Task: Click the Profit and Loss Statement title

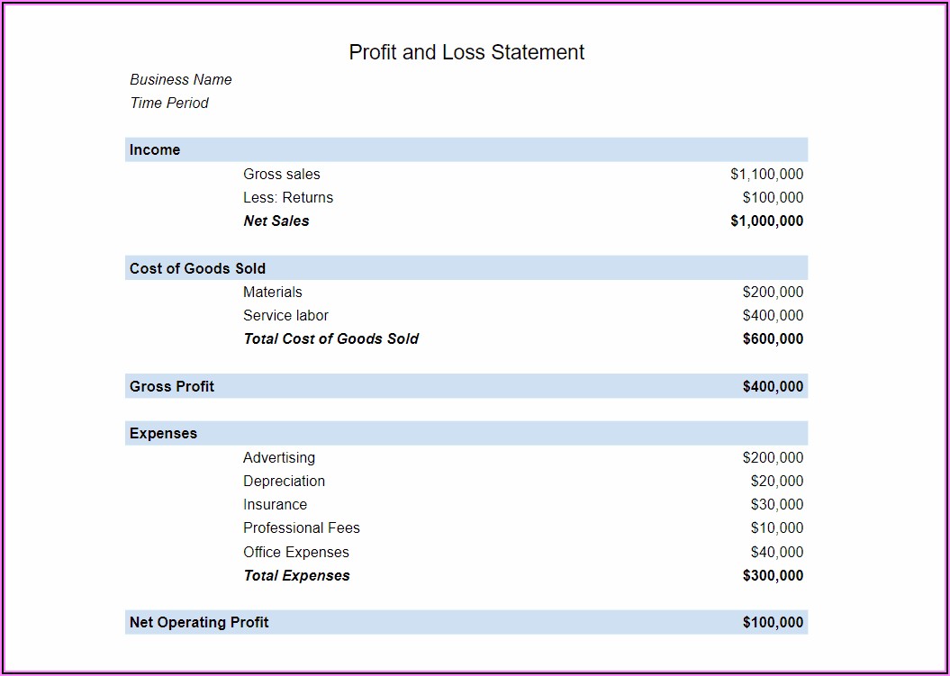Action: 466,52
